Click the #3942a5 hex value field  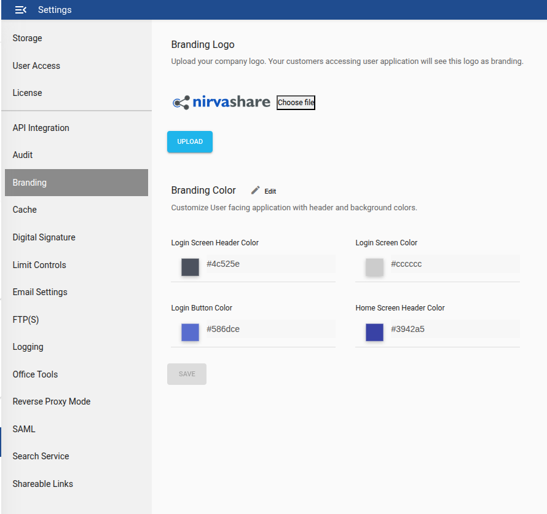[x=454, y=329]
